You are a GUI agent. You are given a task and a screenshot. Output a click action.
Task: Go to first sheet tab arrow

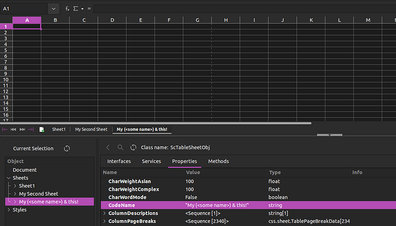coord(5,130)
